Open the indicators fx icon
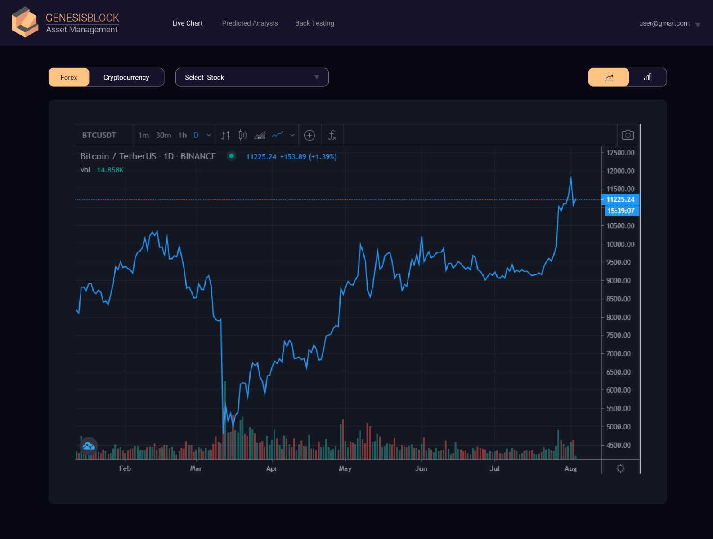The width and height of the screenshot is (713, 539). (x=332, y=135)
